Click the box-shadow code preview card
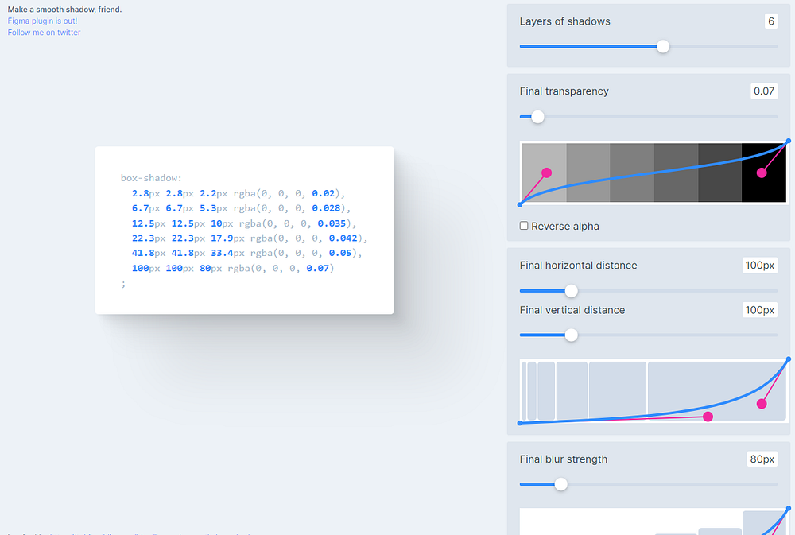Screen dimensions: 795x535 [244, 230]
